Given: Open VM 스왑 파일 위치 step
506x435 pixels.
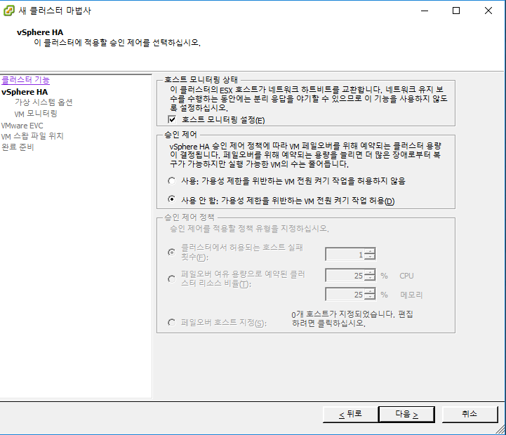Looking at the screenshot, I should [32, 136].
